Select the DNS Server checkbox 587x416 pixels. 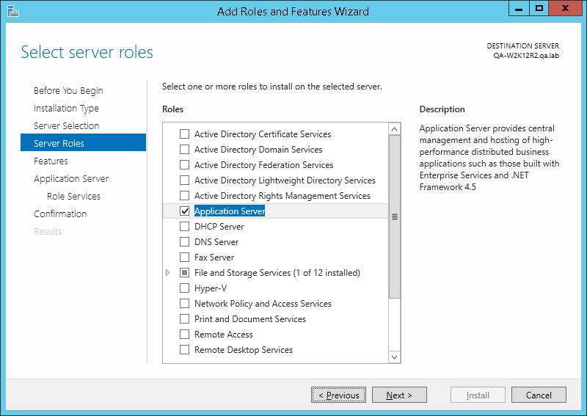point(184,242)
